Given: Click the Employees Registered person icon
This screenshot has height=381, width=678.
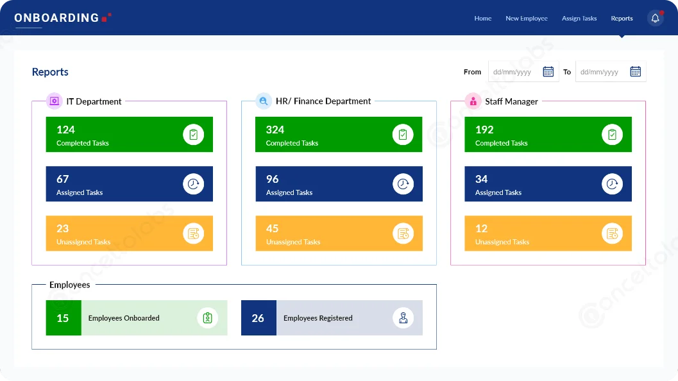Looking at the screenshot, I should coord(403,318).
